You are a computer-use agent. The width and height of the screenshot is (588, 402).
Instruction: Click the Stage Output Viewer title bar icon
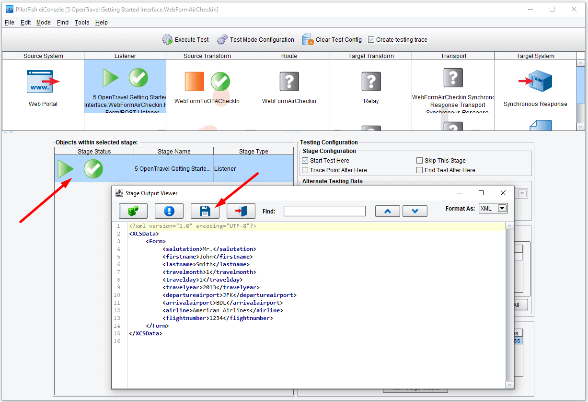[x=119, y=193]
